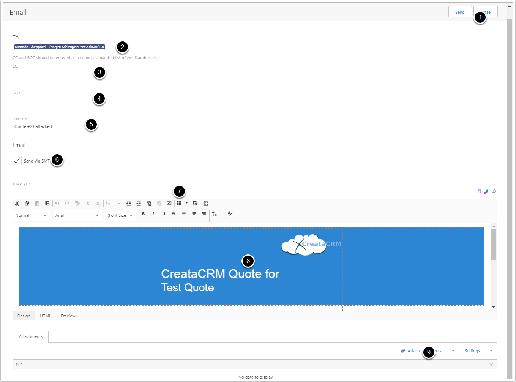Viewport: 516px width, 382px height.
Task: Switch to the Preview tab
Action: (x=68, y=316)
